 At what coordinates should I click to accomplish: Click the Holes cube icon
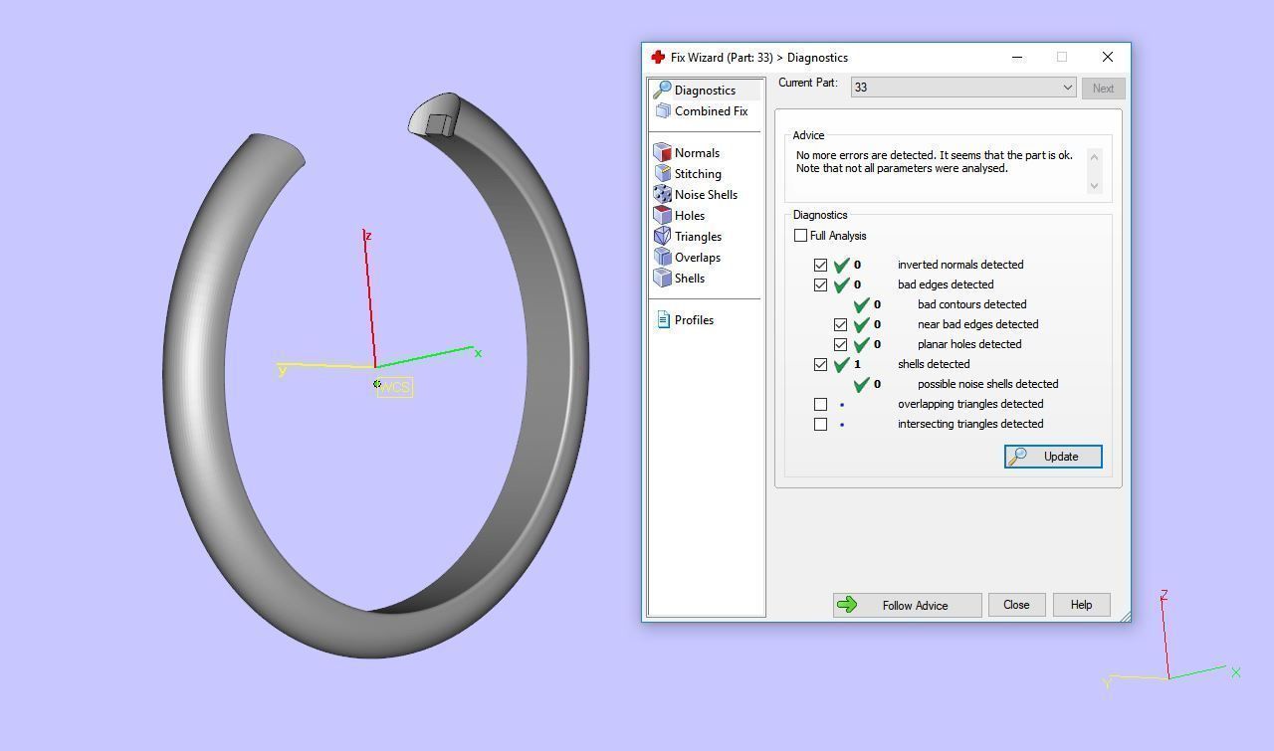(662, 216)
